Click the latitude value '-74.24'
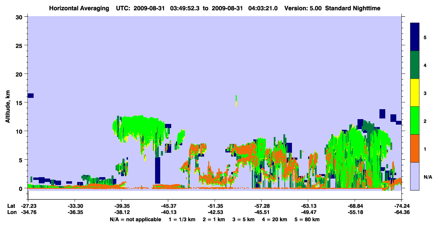The image size is (446, 229). click(x=401, y=206)
